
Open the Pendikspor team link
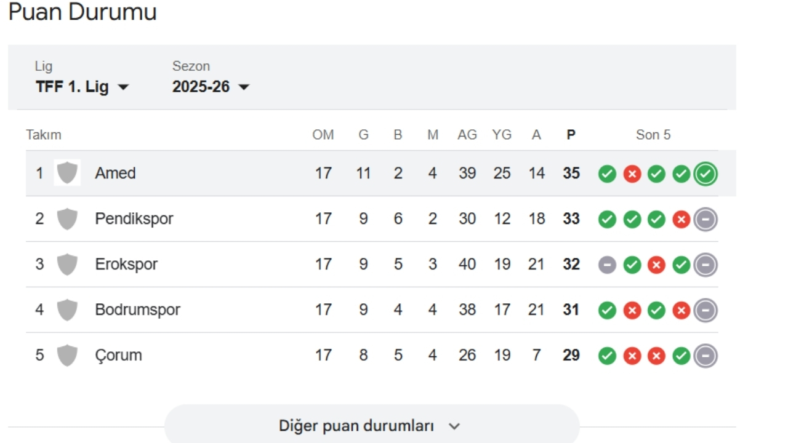tap(134, 219)
